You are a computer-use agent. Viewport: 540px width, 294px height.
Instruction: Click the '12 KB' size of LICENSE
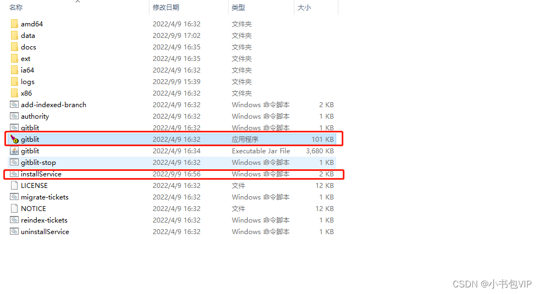(x=325, y=185)
